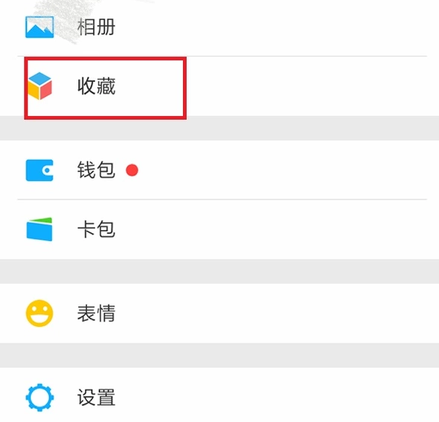This screenshot has width=439, height=422.
Task: Tap the 卡包 card holder icon
Action: 39,229
